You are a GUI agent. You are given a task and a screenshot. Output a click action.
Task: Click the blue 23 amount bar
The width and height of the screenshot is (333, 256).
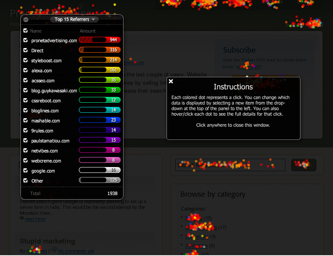click(x=100, y=120)
